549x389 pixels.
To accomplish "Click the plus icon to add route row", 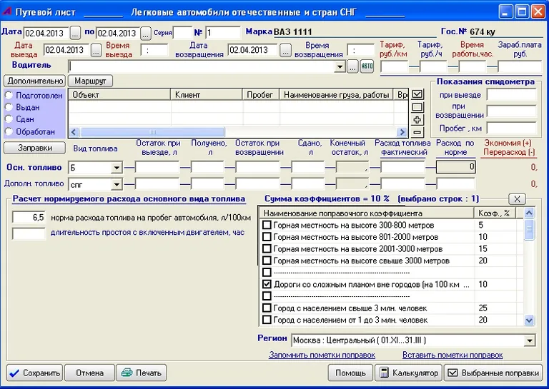I will (418, 120).
